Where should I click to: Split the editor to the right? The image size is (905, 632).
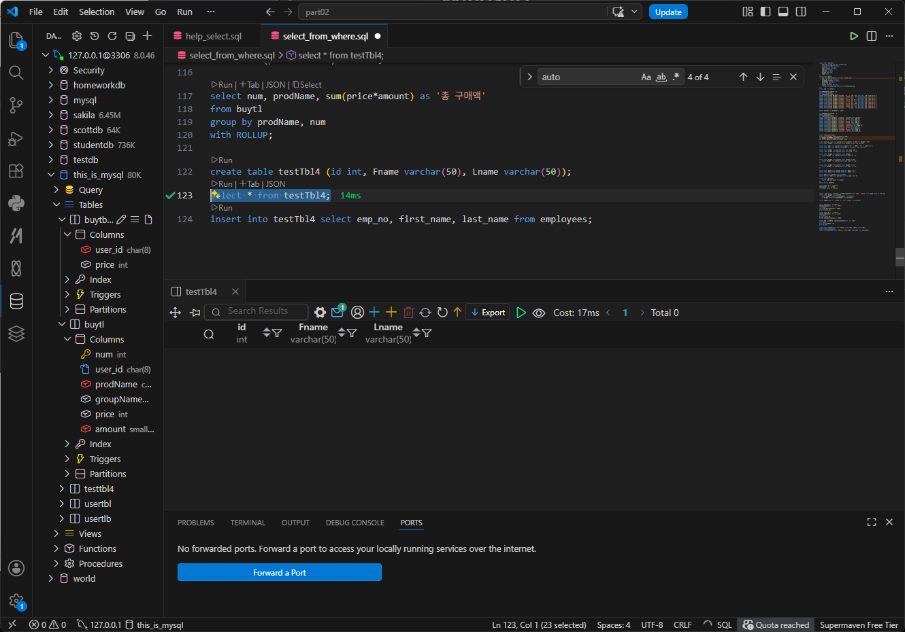872,36
